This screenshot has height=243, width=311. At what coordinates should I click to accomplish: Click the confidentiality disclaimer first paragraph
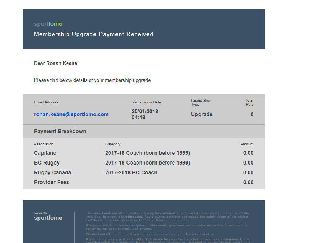coord(167,217)
